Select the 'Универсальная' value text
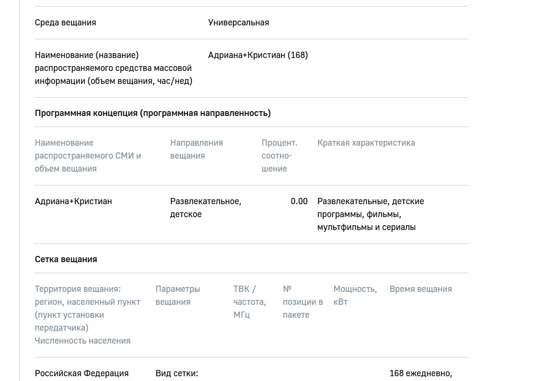Image resolution: width=547 pixels, height=381 pixels. (238, 23)
